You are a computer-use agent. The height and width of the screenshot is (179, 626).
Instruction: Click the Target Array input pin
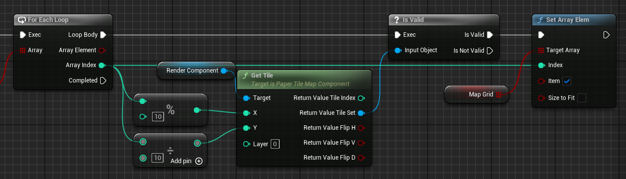541,50
